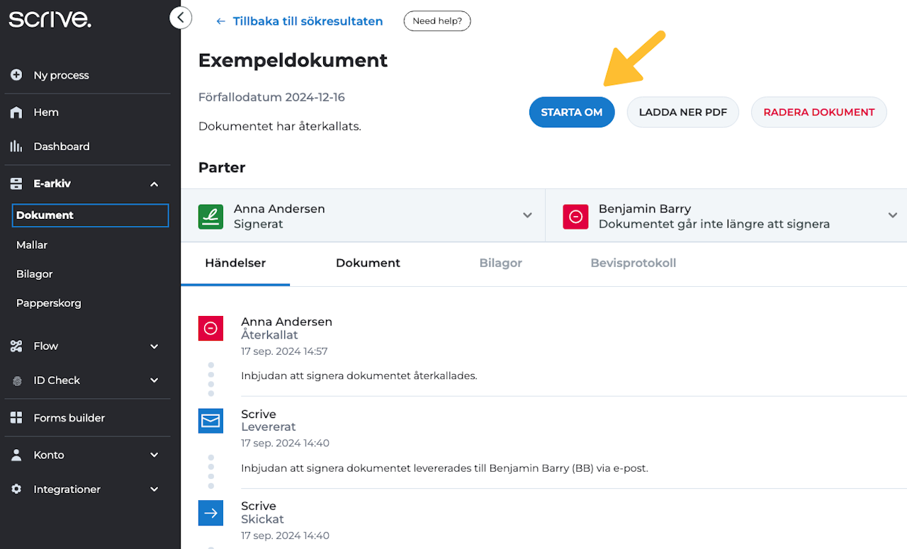The height and width of the screenshot is (549, 907).
Task: Expand Anna Andersen's party details
Action: [x=527, y=215]
